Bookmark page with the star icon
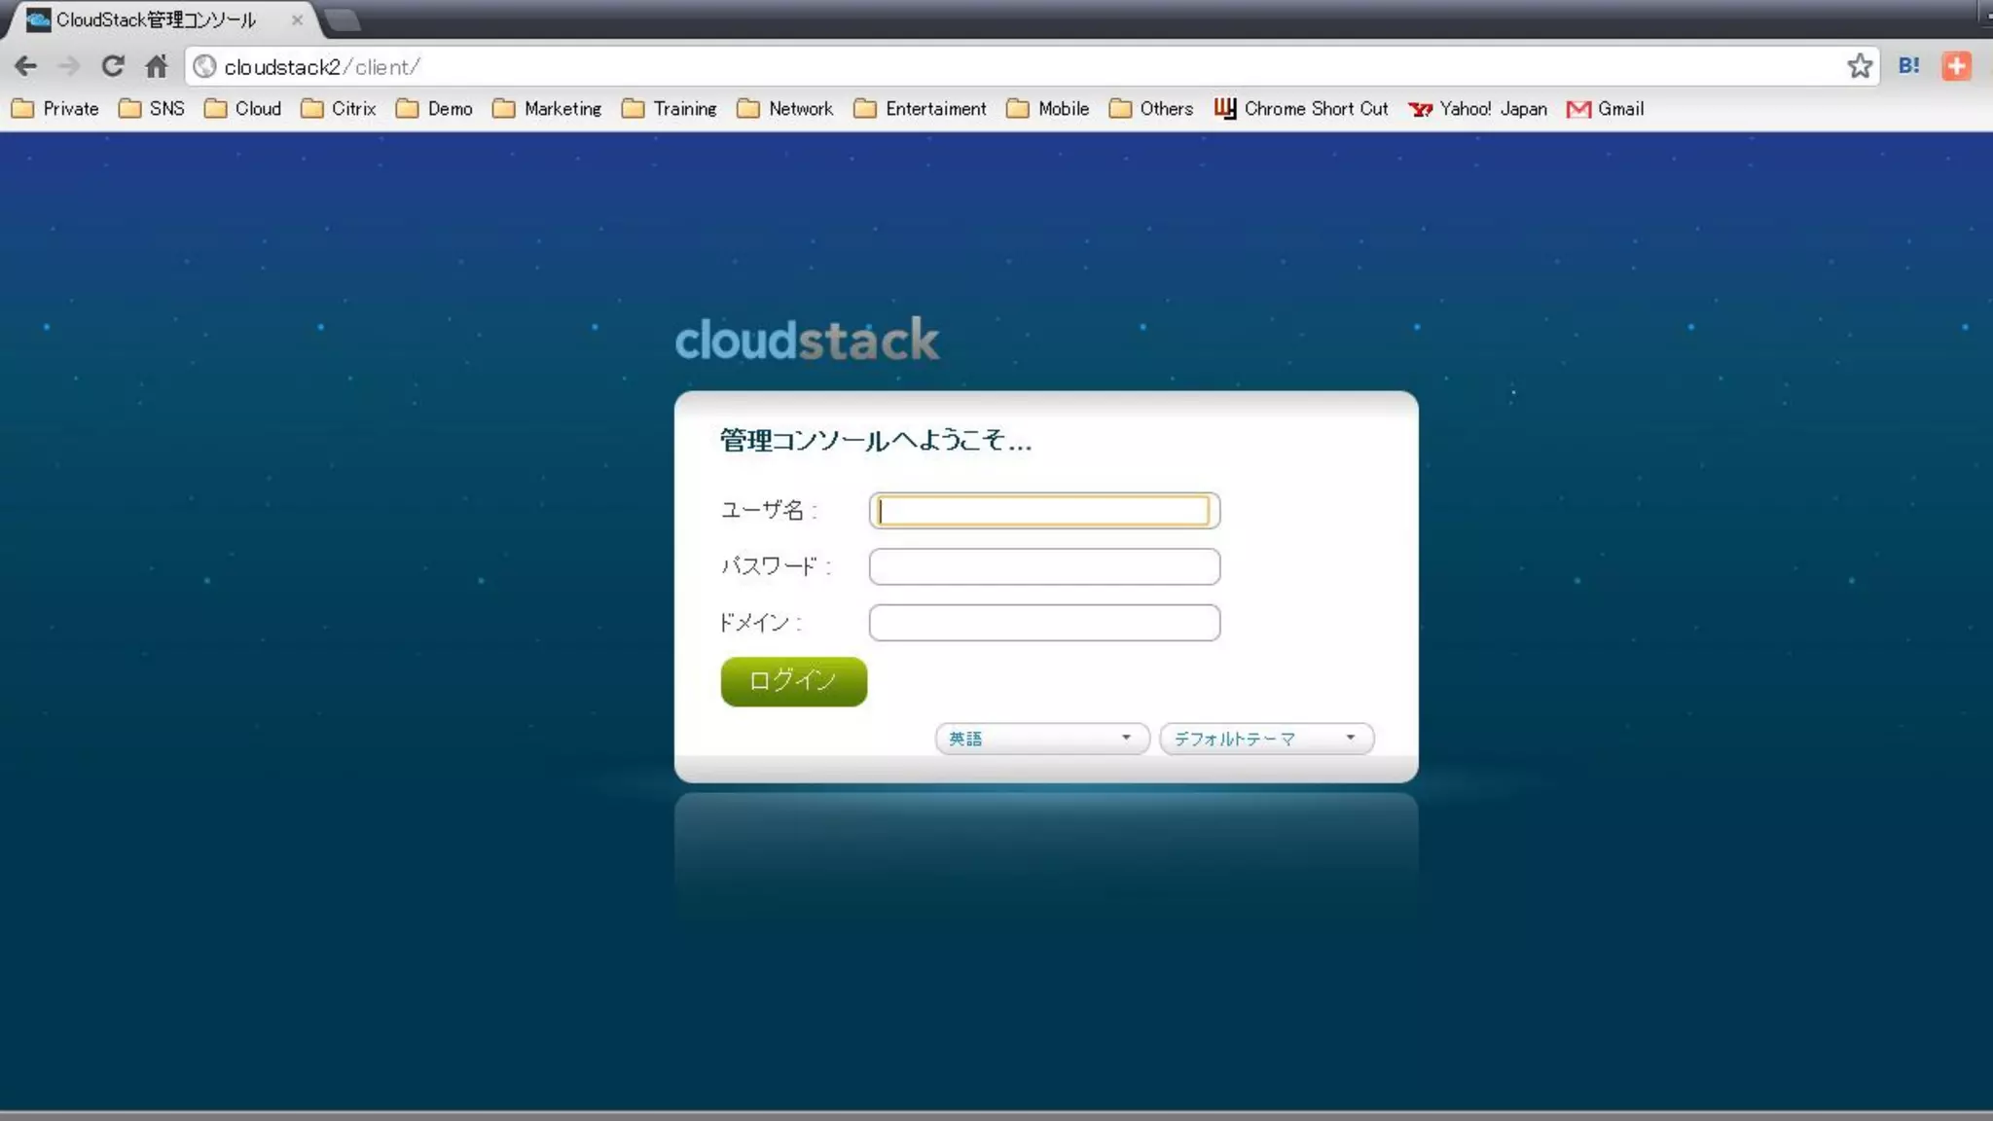The image size is (1993, 1121). point(1860,66)
